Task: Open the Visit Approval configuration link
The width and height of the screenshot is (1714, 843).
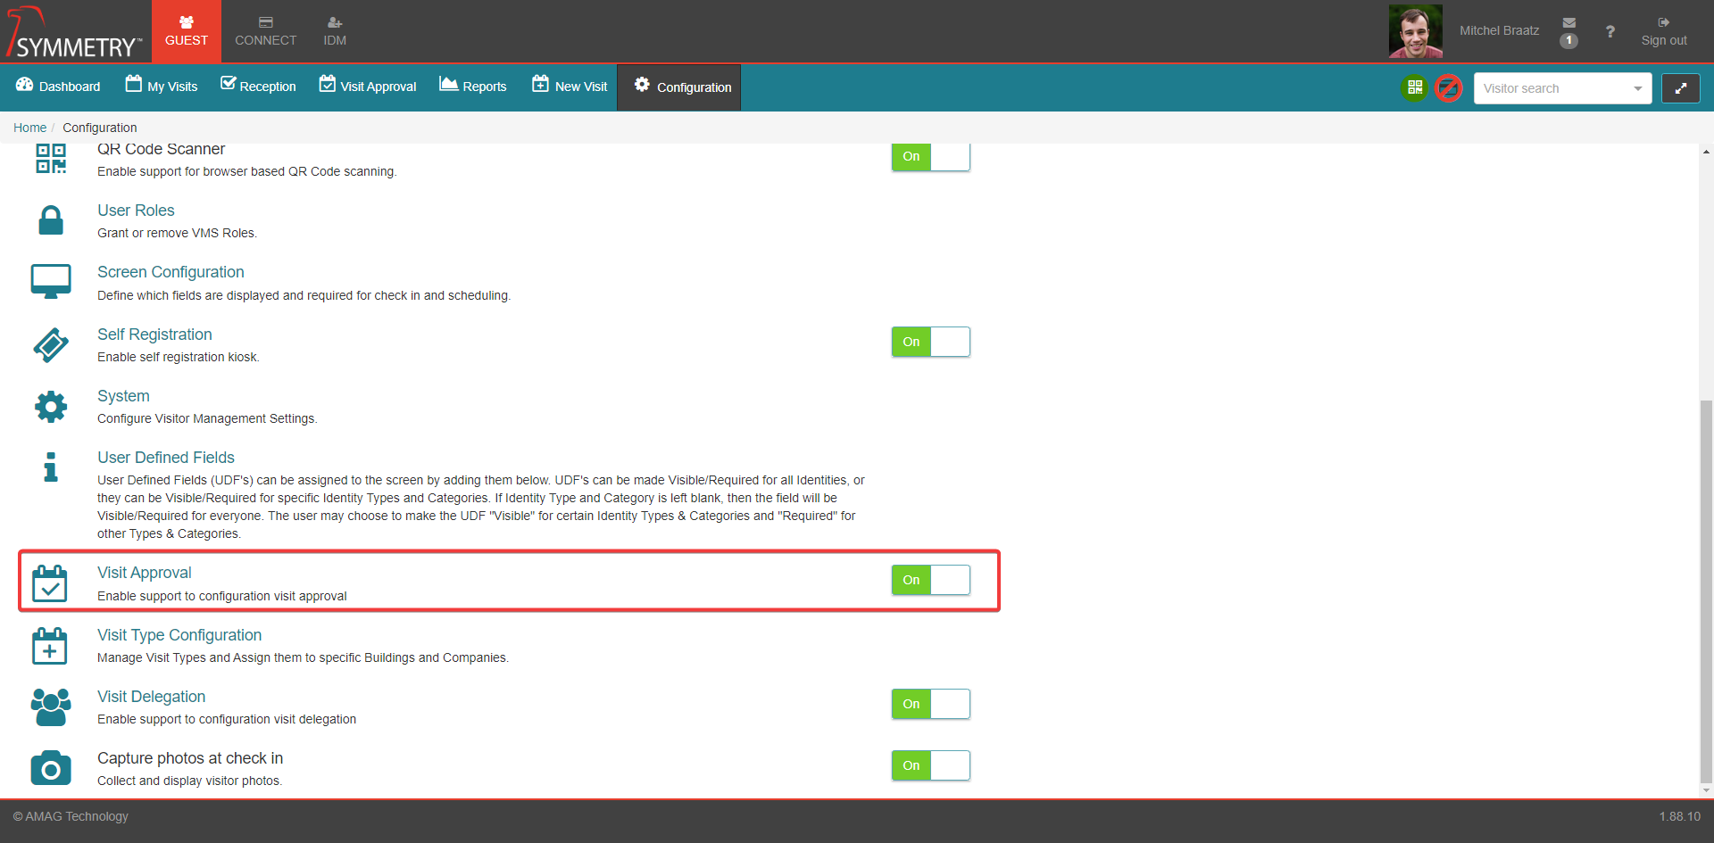Action: [144, 573]
